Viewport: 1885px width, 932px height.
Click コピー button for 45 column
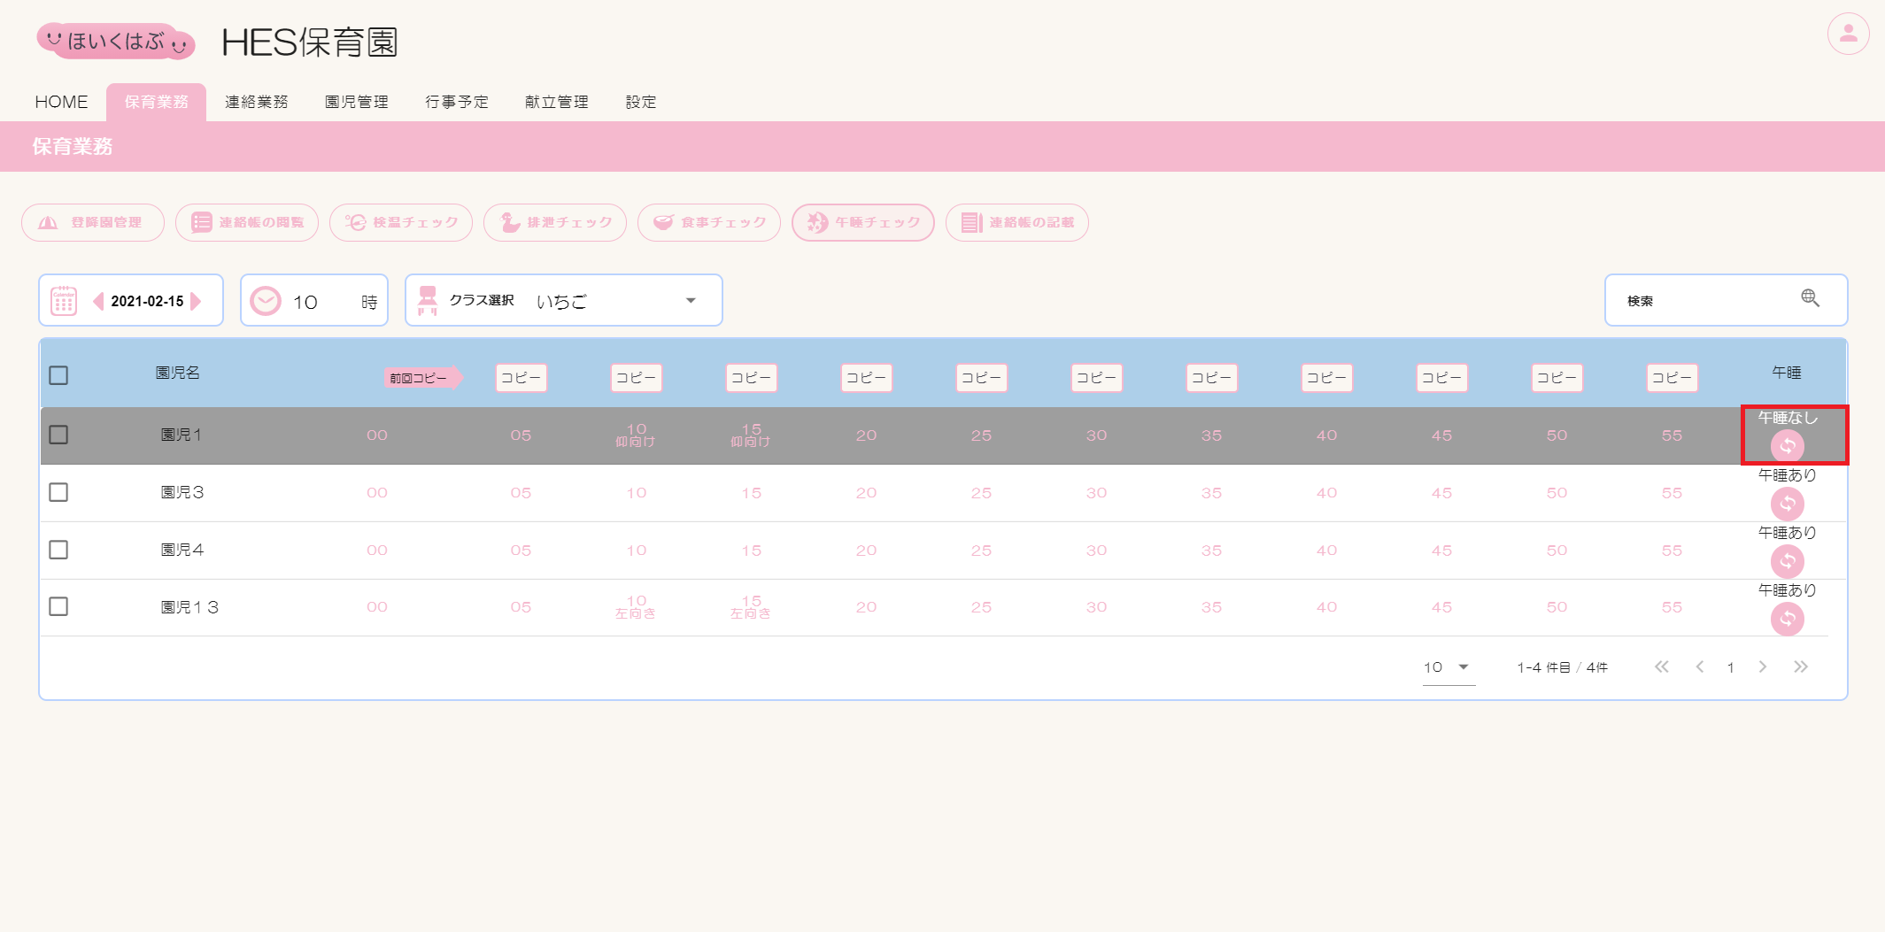pos(1441,378)
